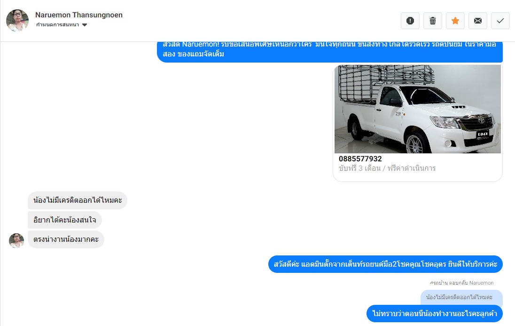
Task: Open Naruemon Thansungnoen profile picture in header
Action: tap(17, 20)
